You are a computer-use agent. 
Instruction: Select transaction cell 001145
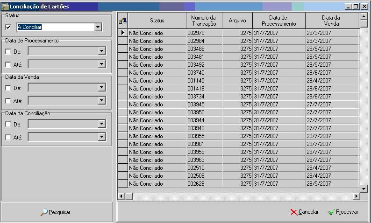(204, 81)
